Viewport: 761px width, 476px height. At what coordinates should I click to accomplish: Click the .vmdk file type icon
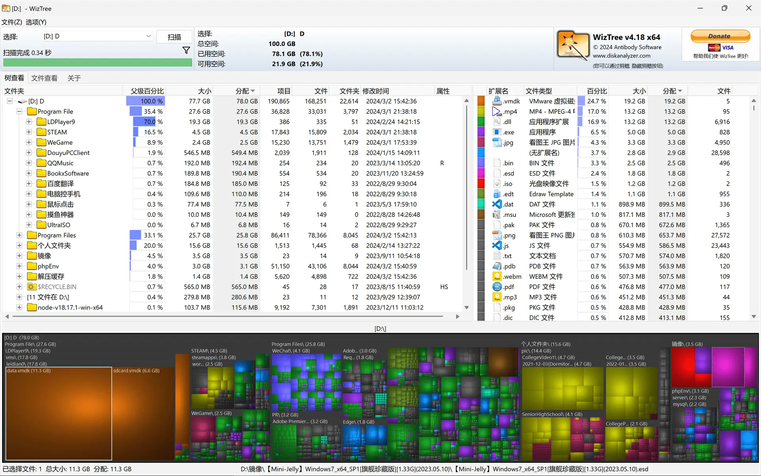(497, 101)
